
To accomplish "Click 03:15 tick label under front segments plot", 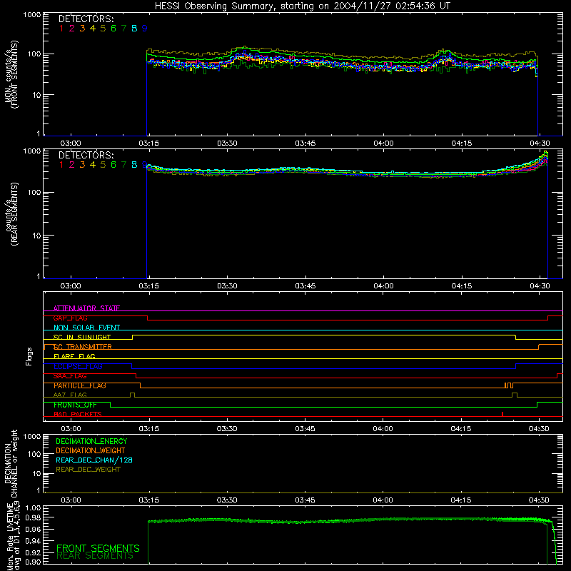I will (x=148, y=143).
